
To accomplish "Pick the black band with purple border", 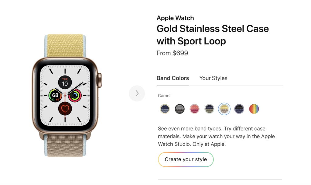I will [239, 109].
